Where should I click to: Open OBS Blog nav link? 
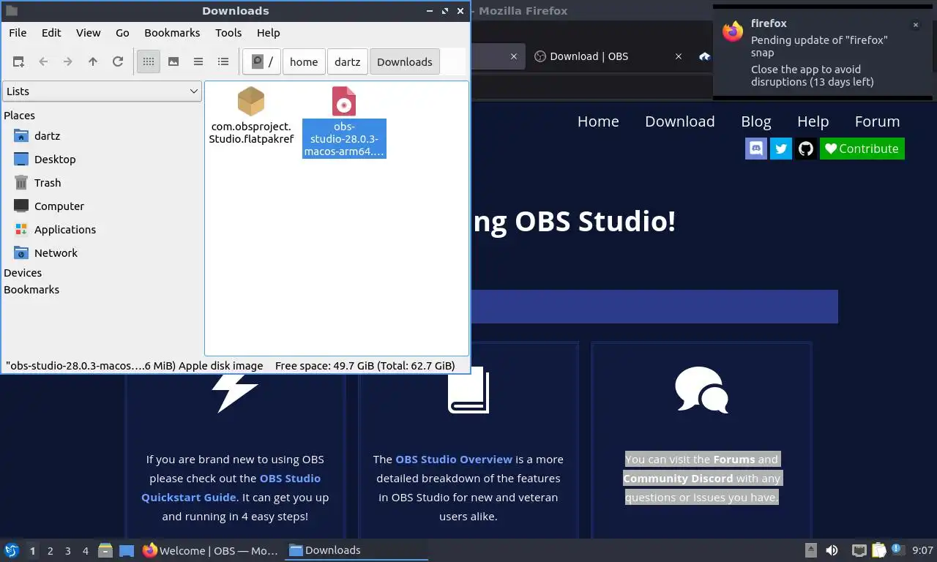(756, 121)
